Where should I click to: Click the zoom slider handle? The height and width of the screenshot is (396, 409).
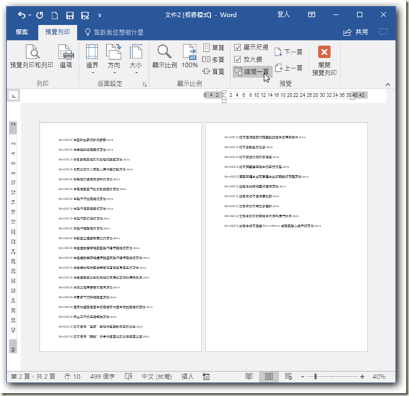click(x=316, y=377)
